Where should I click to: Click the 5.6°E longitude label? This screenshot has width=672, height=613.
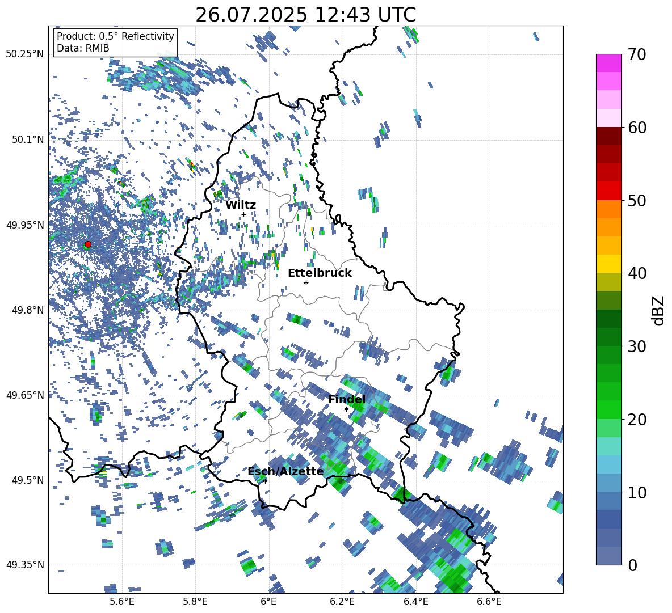(x=122, y=602)
